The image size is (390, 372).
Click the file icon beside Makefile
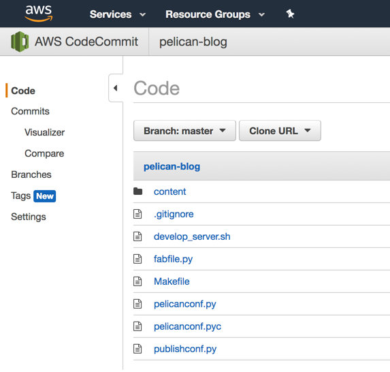coord(137,281)
